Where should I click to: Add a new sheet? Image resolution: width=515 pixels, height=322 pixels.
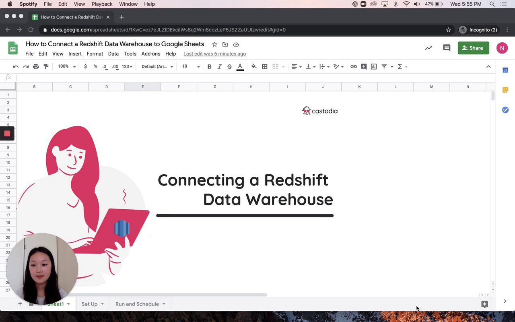coord(20,304)
